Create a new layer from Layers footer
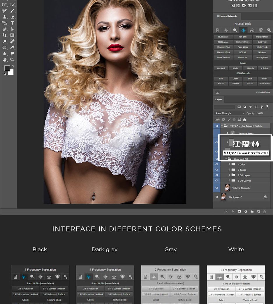The image size is (273, 304). 258,211
